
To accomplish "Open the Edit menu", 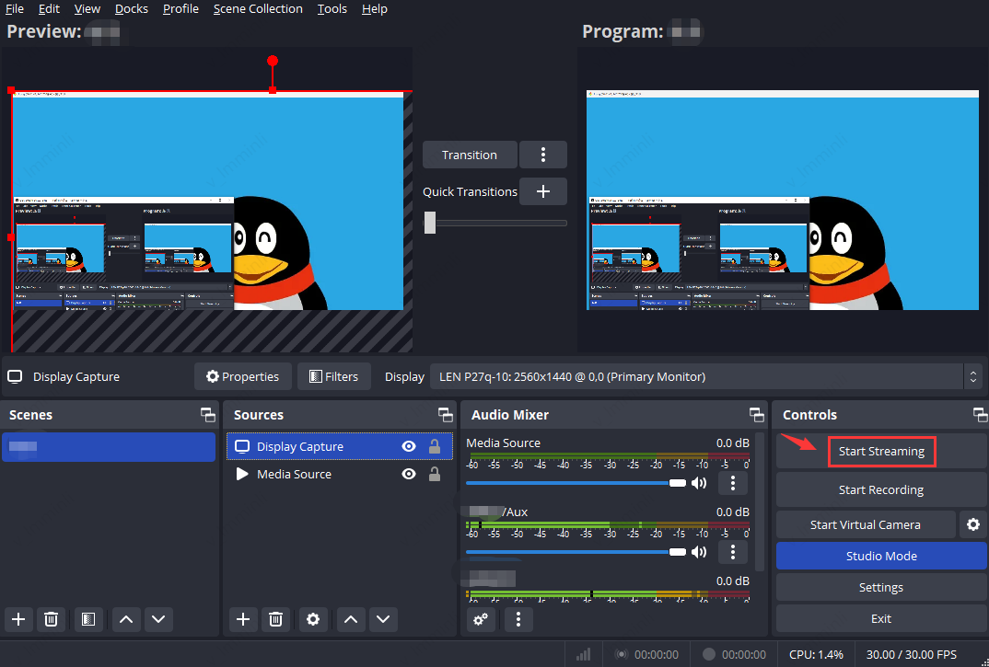I will [x=49, y=9].
